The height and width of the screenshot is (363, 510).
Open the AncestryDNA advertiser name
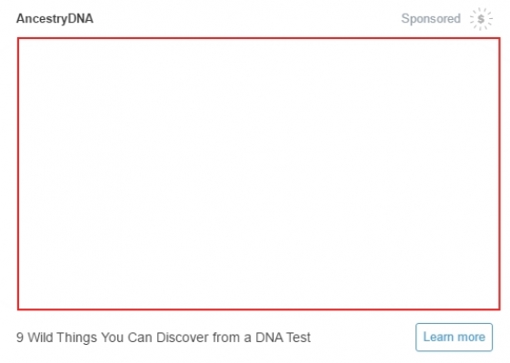click(x=55, y=18)
